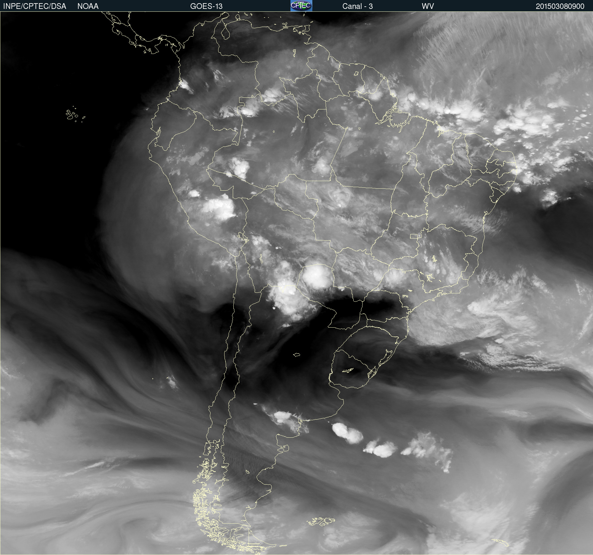The image size is (593, 555).
Task: Click the Canal - 3 channel label
Action: click(x=357, y=6)
